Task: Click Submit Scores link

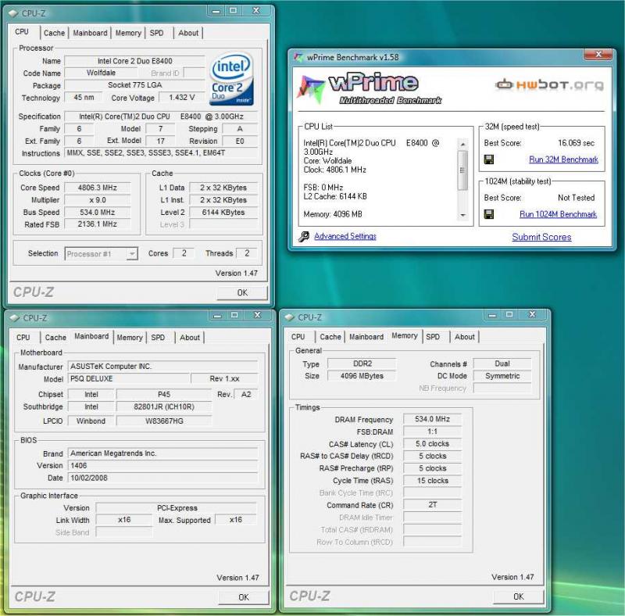Action: click(541, 237)
